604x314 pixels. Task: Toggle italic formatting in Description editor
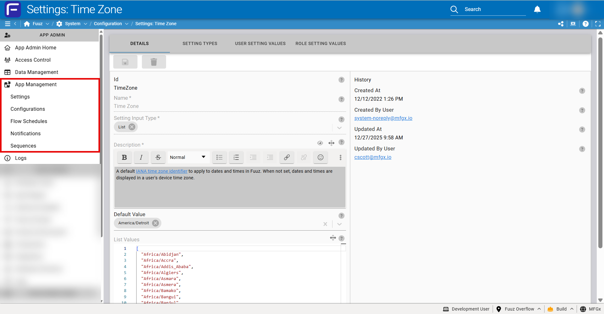point(141,157)
